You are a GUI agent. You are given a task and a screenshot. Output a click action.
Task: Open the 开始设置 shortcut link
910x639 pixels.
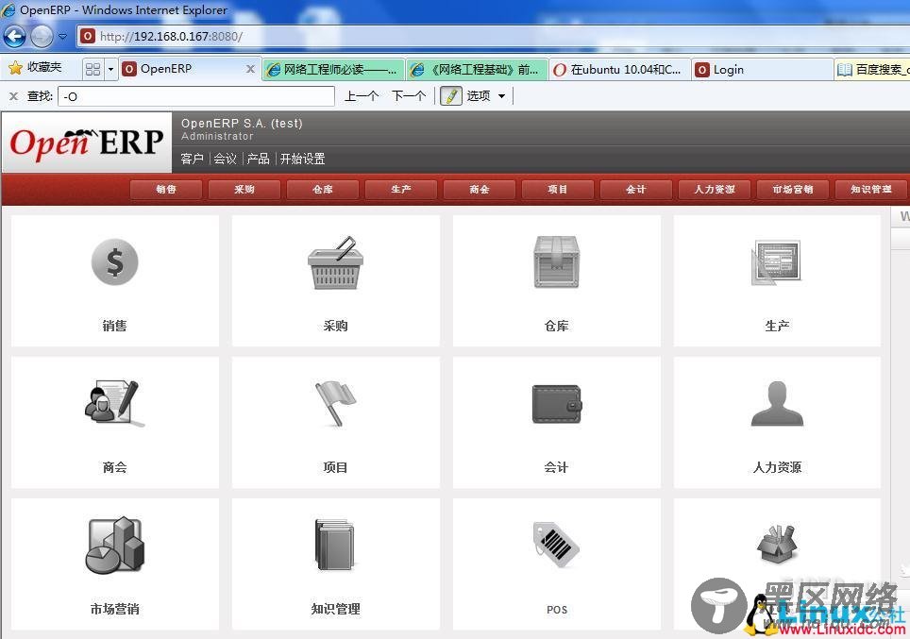click(x=302, y=159)
